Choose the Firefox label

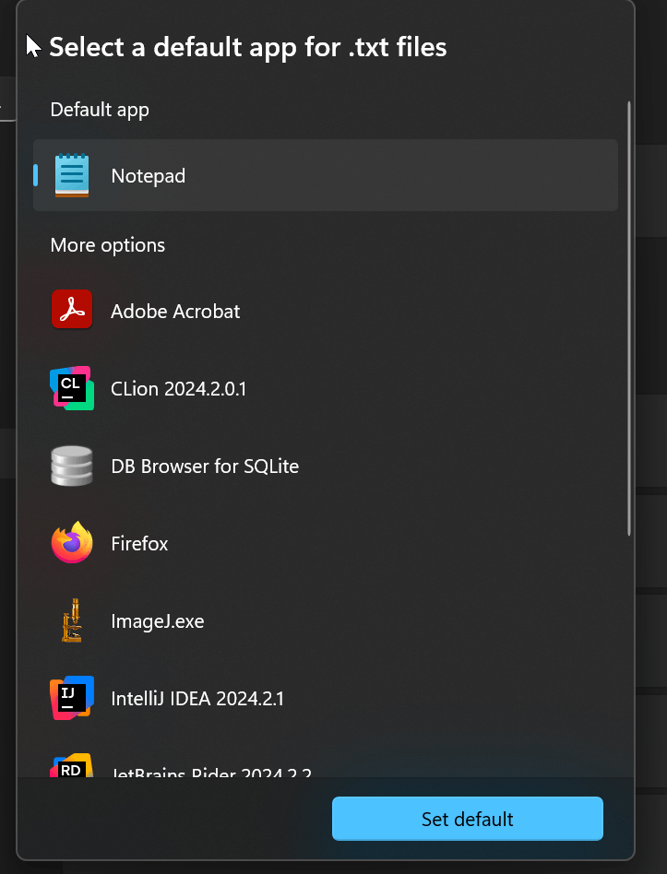[139, 543]
